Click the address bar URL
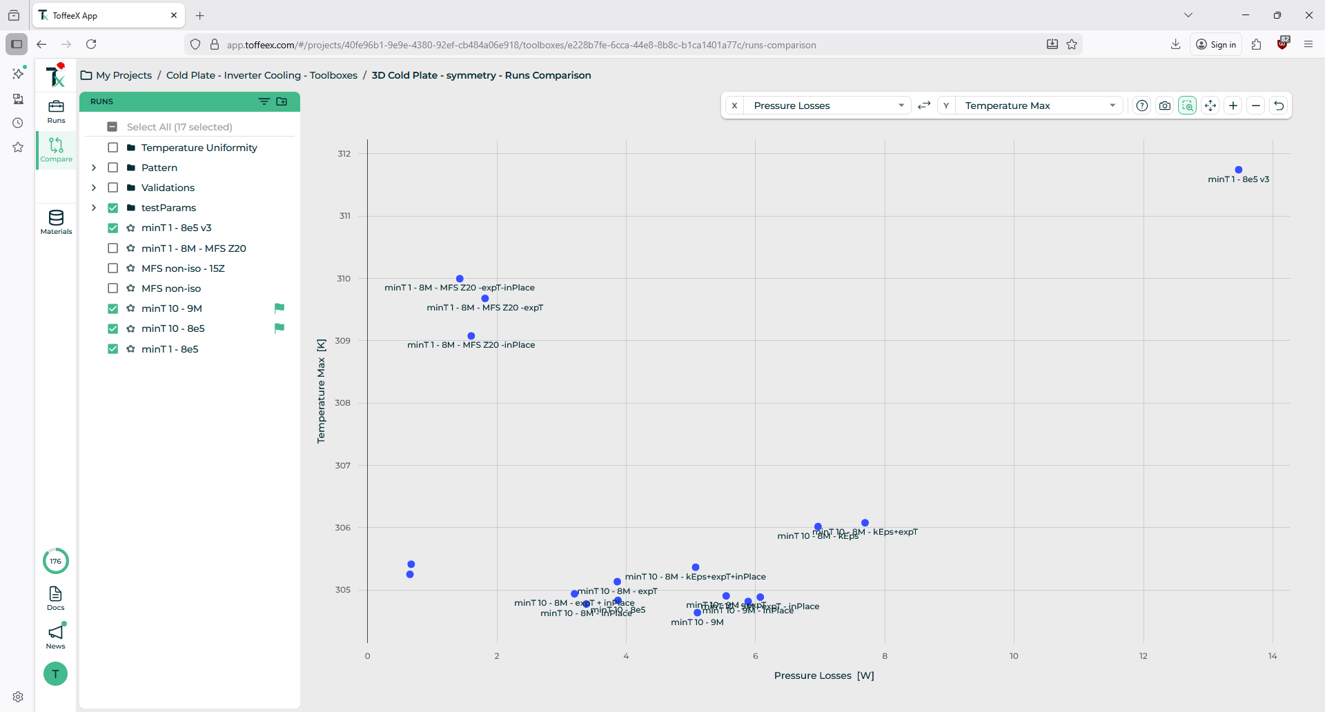1325x712 pixels. 521,45
